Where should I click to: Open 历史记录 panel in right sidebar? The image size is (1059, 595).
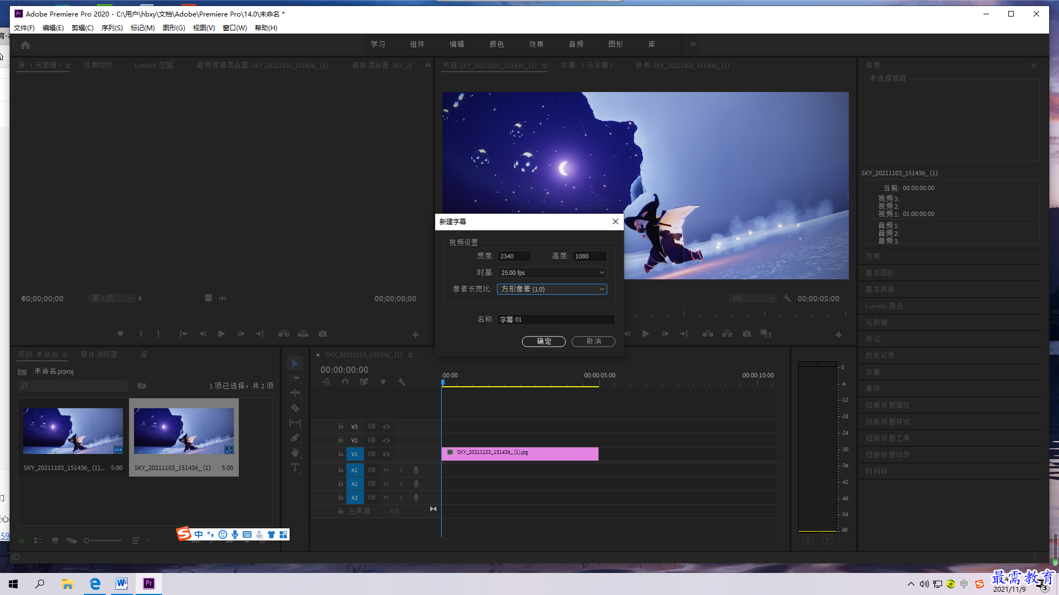click(x=880, y=356)
